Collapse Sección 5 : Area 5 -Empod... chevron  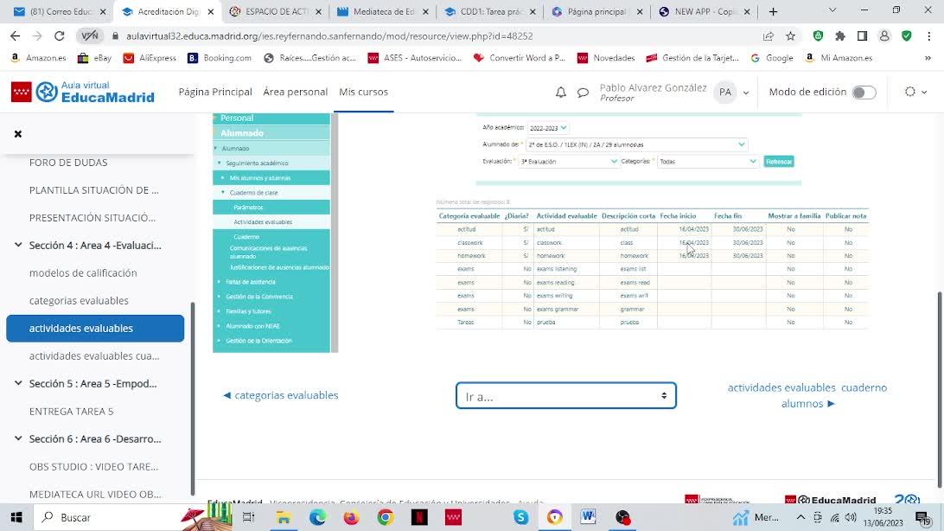click(x=18, y=383)
